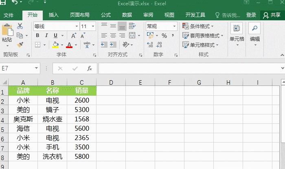Click the Copy icon
The width and height of the screenshot is (285, 169).
coord(20,35)
